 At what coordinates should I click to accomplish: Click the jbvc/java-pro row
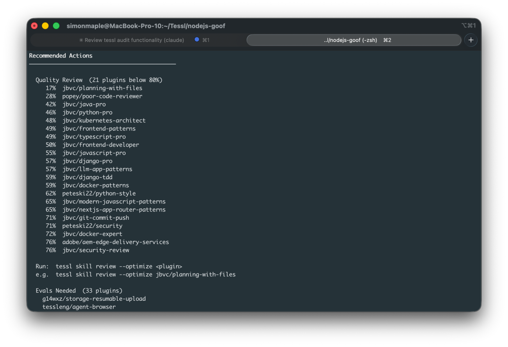pyautogui.click(x=76, y=104)
